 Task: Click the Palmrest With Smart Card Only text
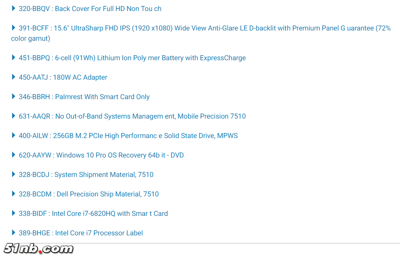tap(102, 97)
